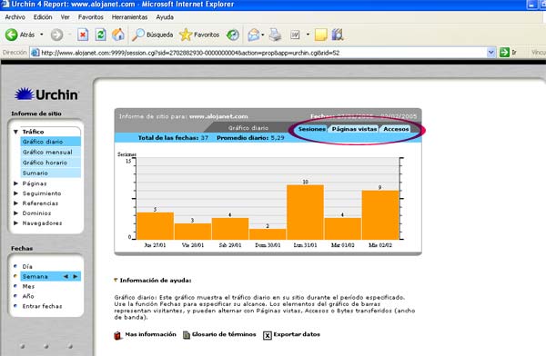Click the Stop loading red X icon
Viewport: 546px width, 356px height.
[83, 35]
